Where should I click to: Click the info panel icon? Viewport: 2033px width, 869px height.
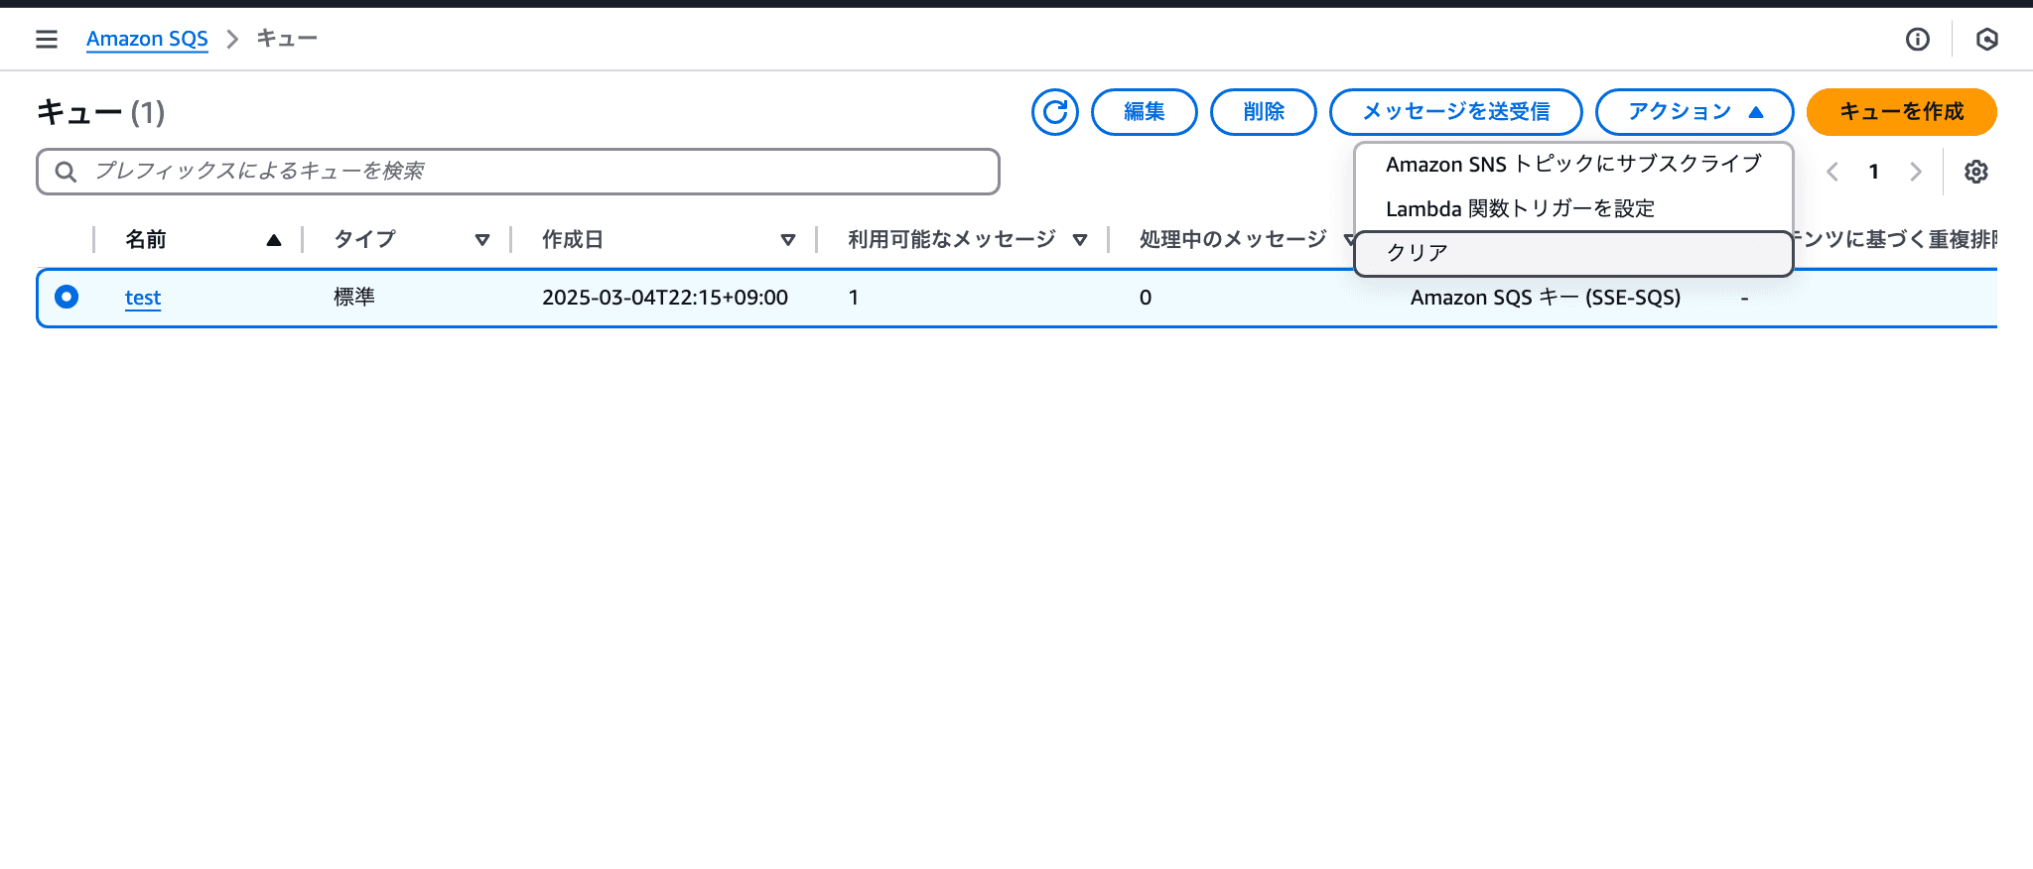1917,39
